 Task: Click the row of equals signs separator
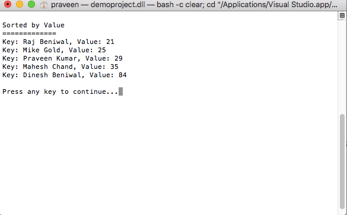tap(29, 33)
